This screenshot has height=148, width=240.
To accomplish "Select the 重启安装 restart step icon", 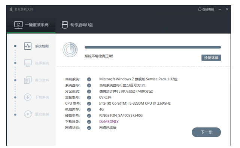I will tap(28, 114).
